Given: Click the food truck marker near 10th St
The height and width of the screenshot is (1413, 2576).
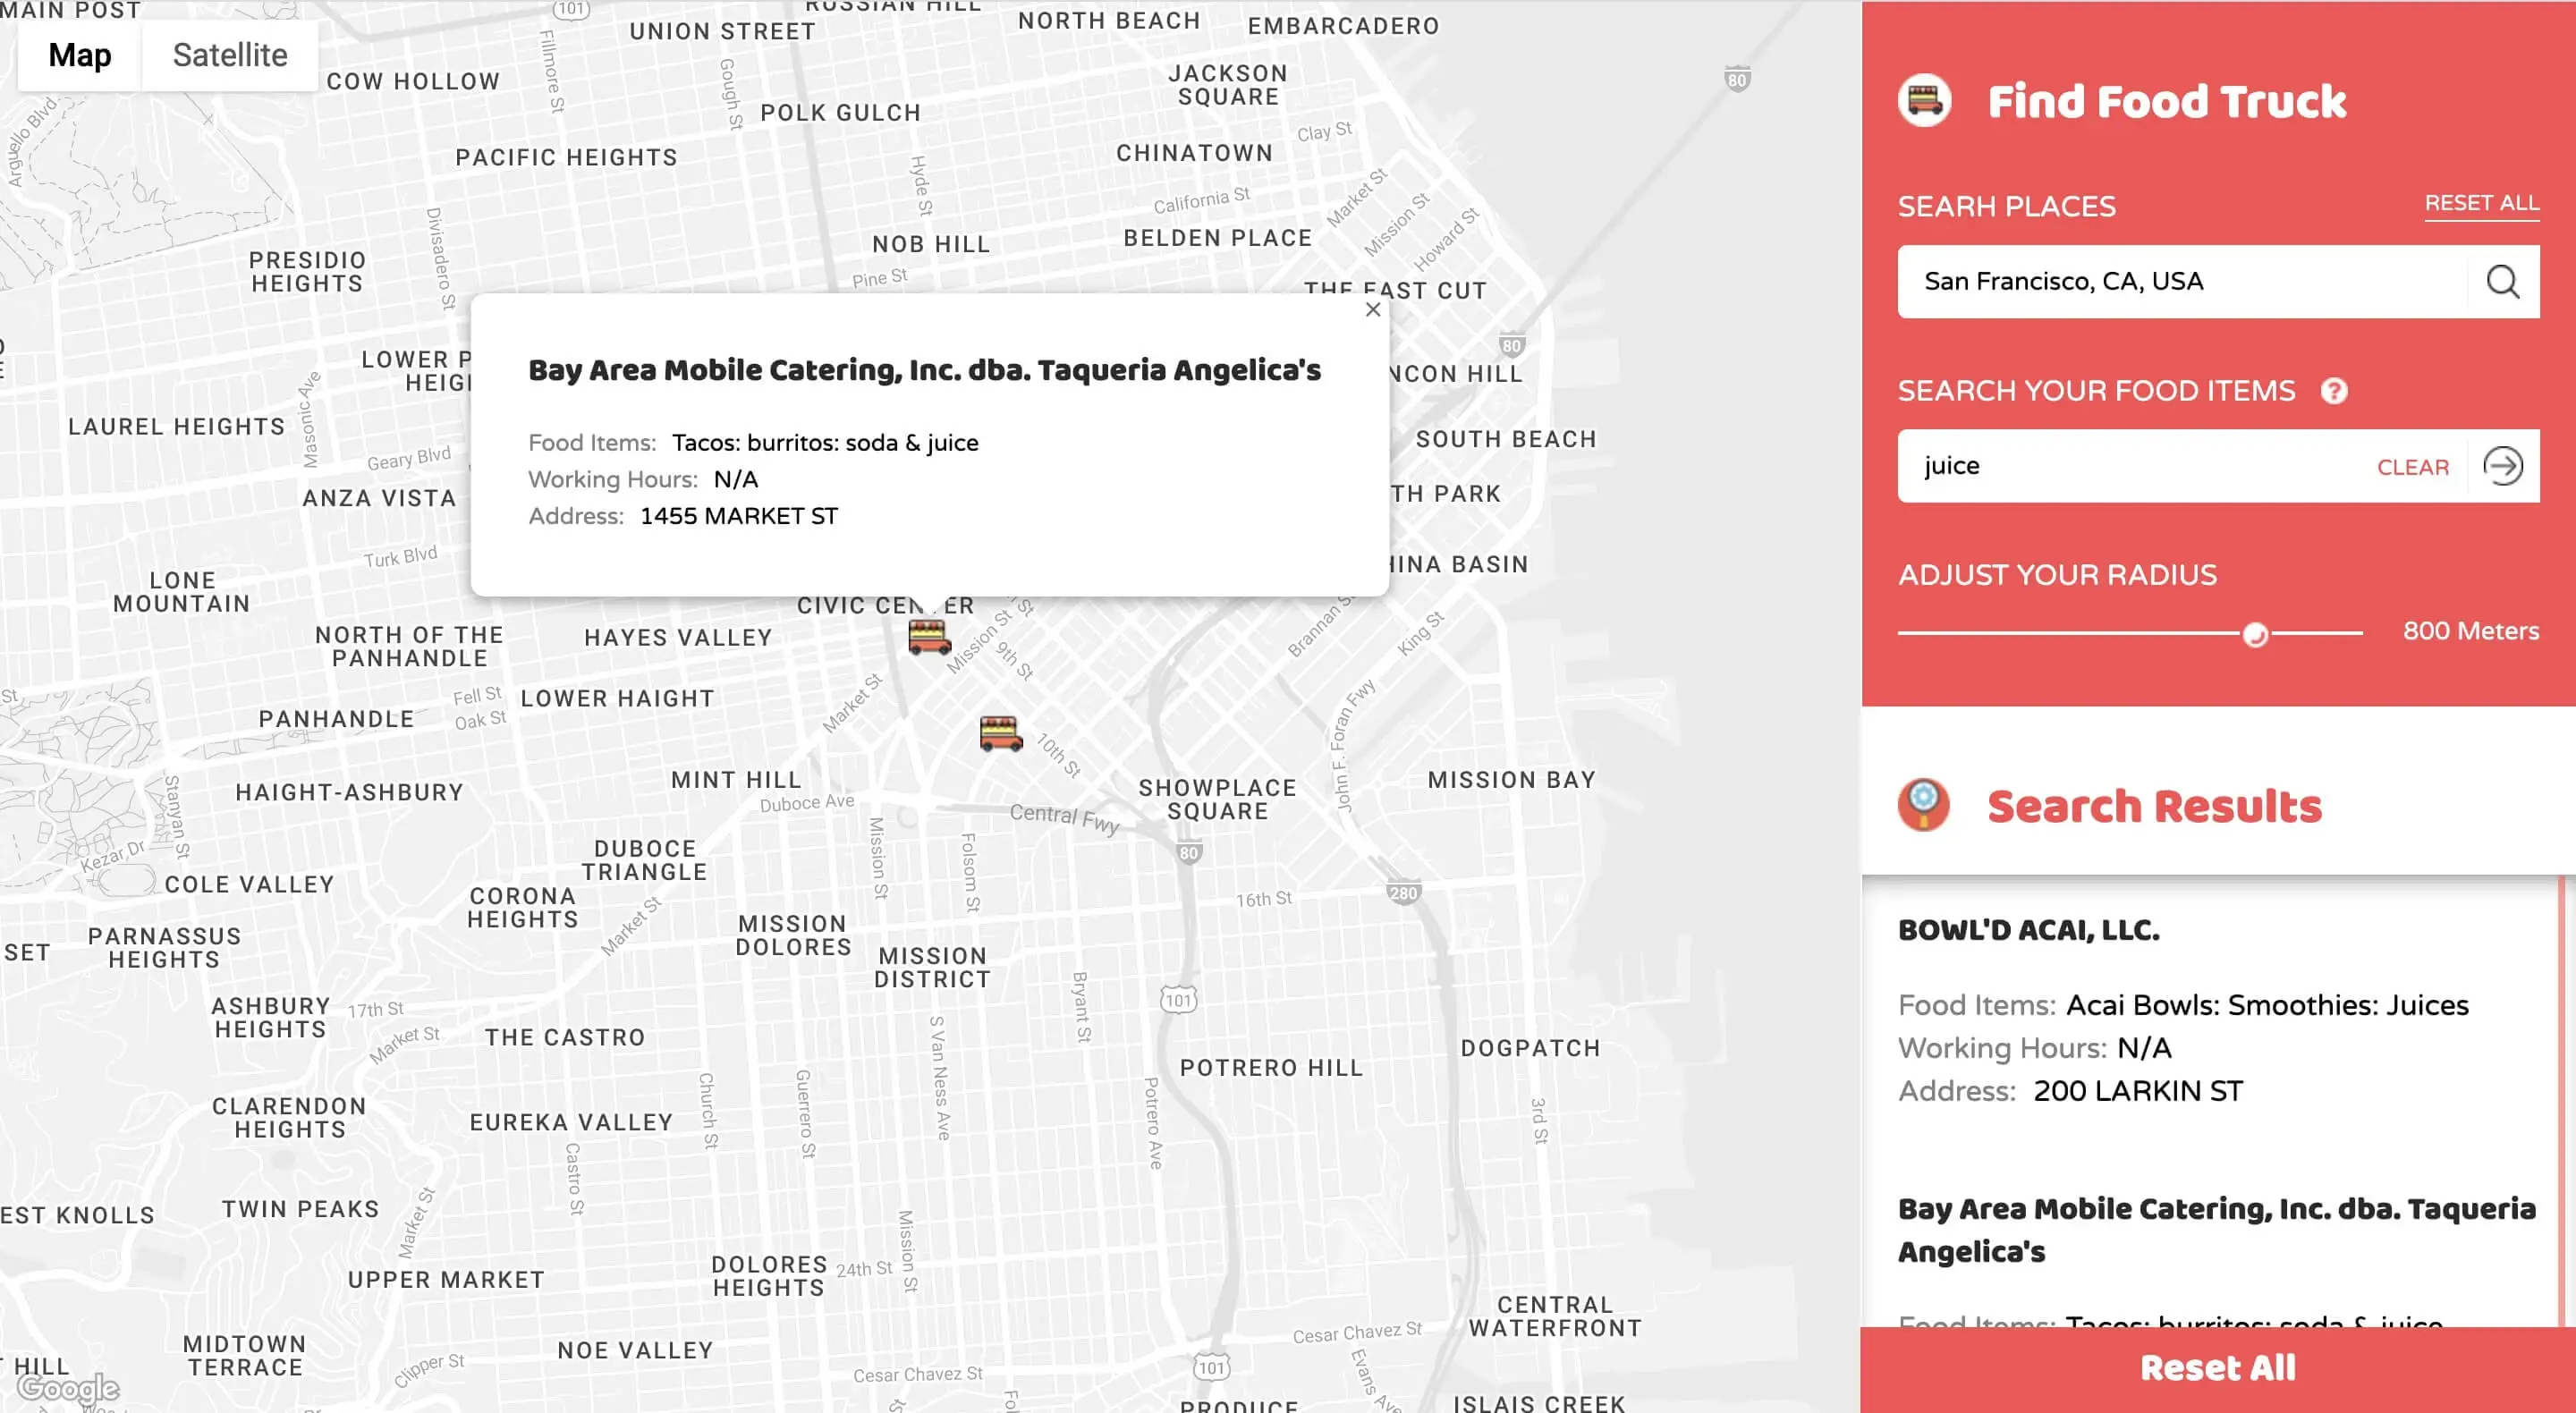Looking at the screenshot, I should tap(1001, 733).
